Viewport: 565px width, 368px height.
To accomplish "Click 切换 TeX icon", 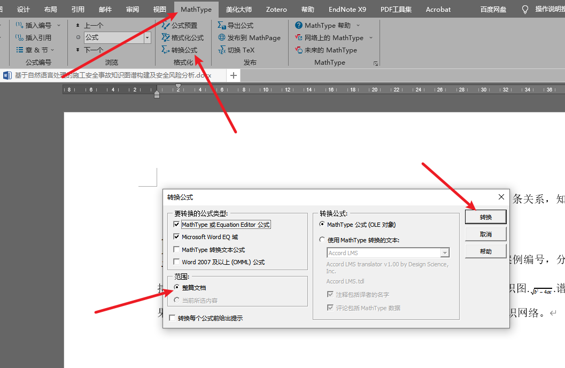I will (222, 50).
